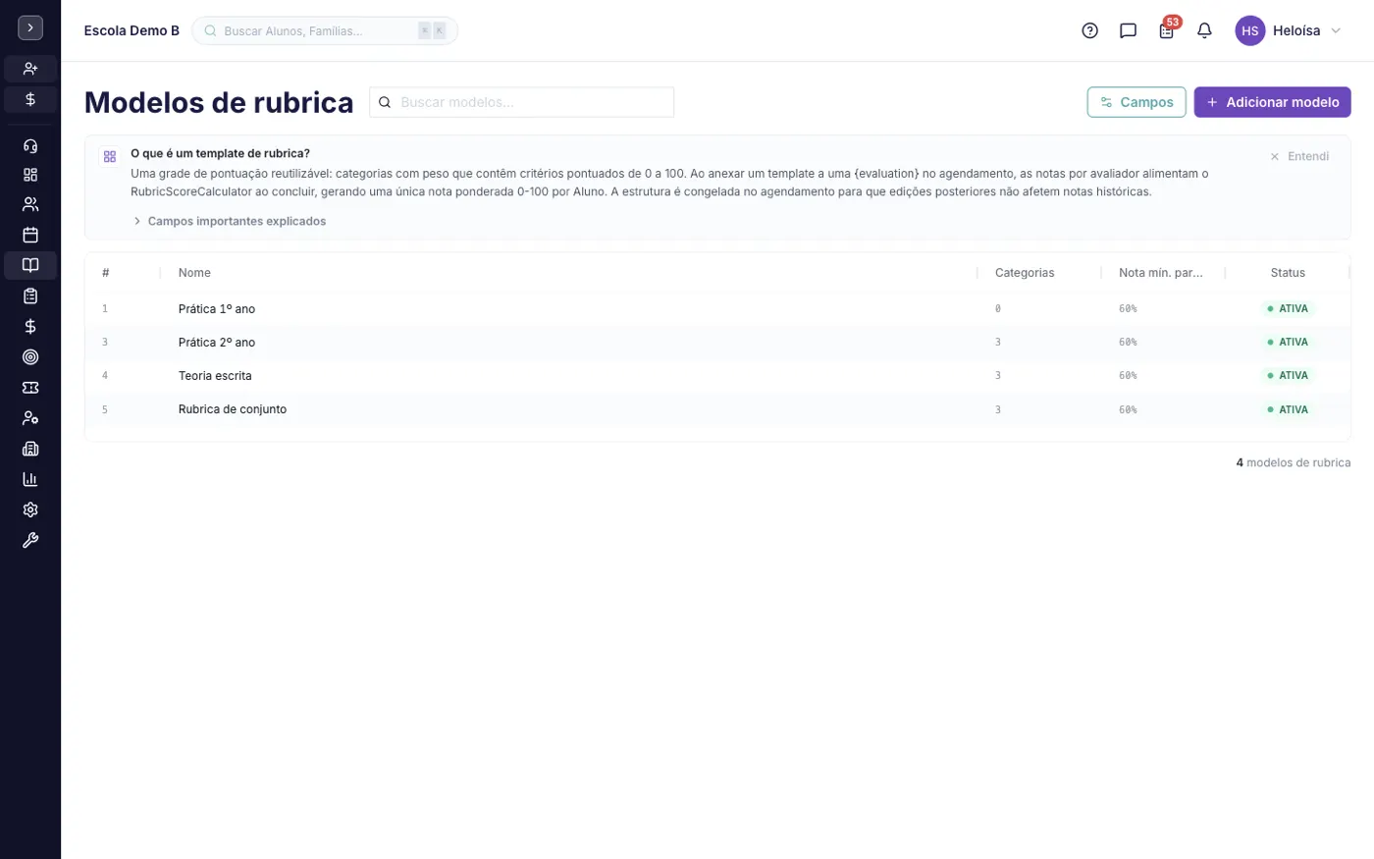This screenshot has height=859, width=1374.
Task: Click the 60% minimum grade of Teoria escrita
Action: coord(1128,376)
